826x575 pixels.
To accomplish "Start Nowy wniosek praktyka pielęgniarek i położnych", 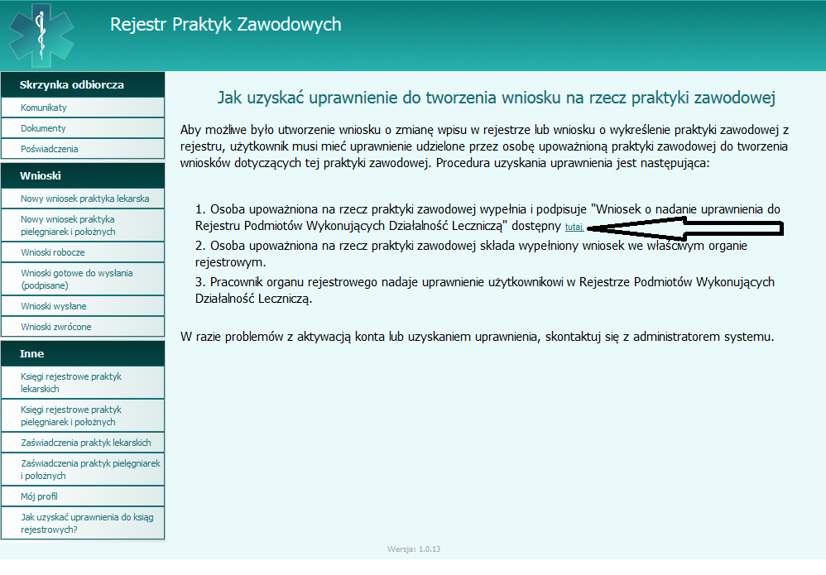I will pos(83,225).
